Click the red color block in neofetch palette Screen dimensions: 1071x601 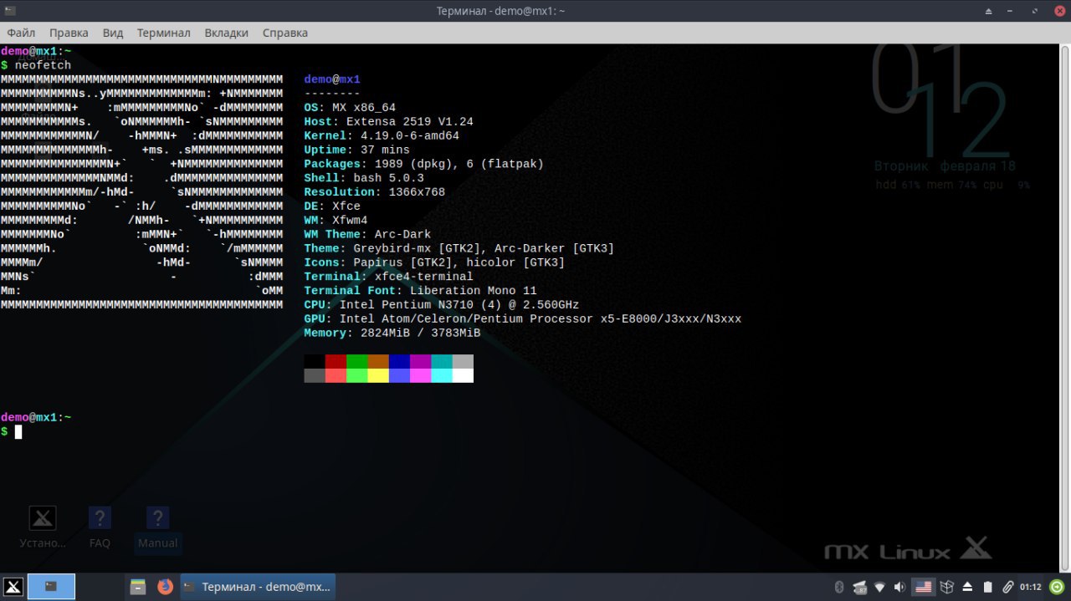tap(336, 361)
